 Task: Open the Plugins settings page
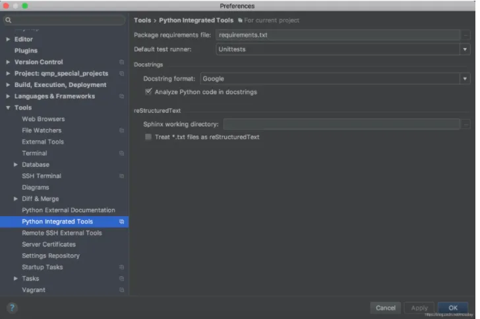[x=26, y=51]
